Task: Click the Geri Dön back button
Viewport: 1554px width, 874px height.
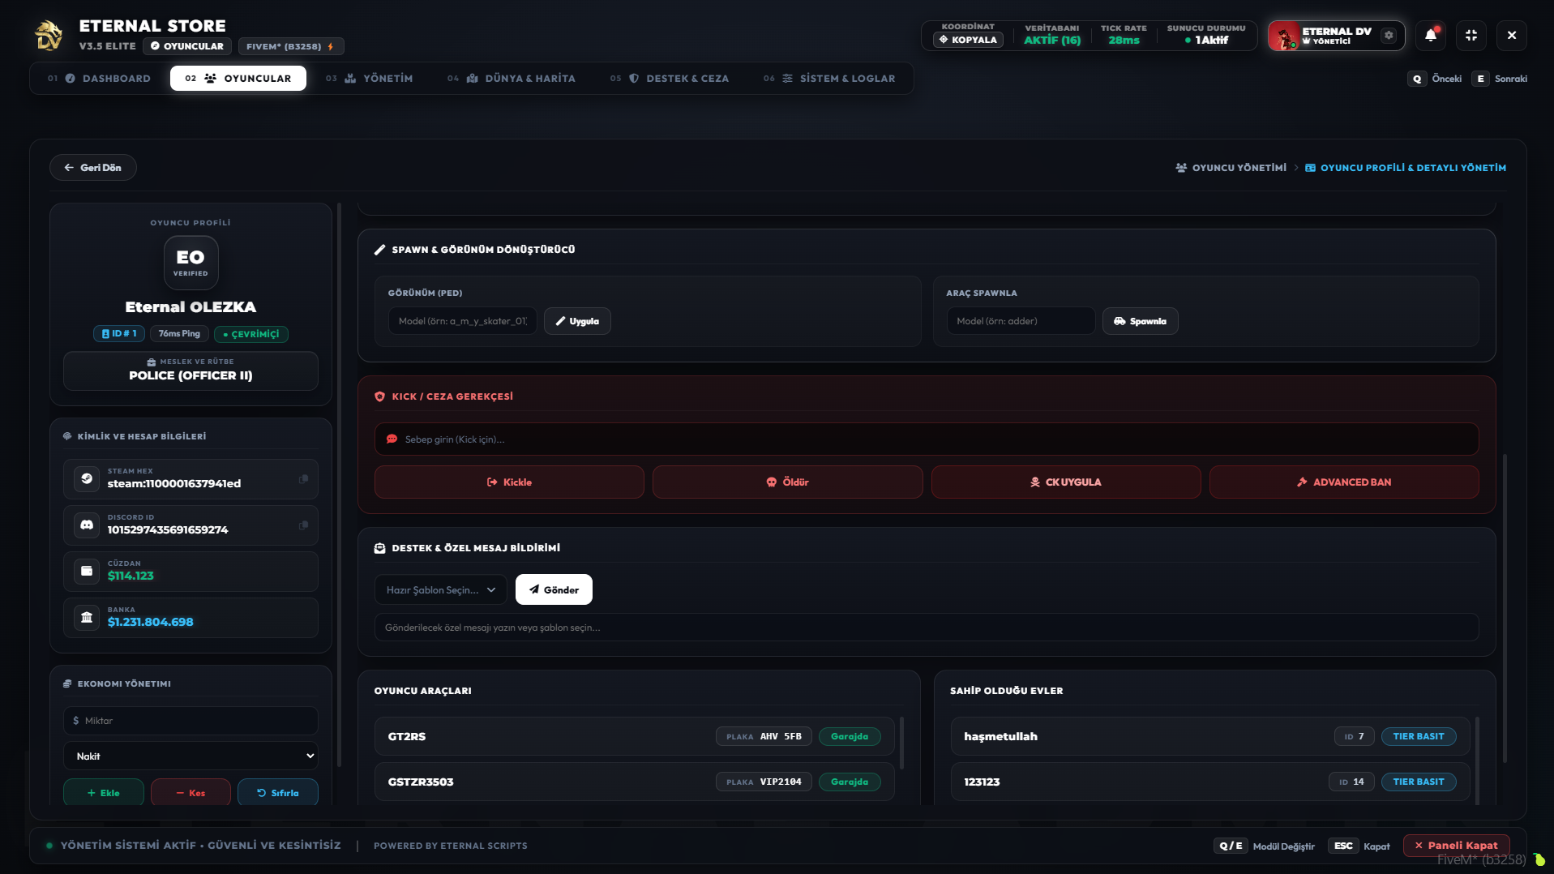Action: (x=93, y=168)
